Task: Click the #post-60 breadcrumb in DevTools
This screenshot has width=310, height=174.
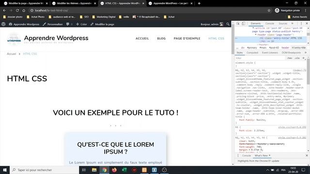Action: click(x=274, y=48)
